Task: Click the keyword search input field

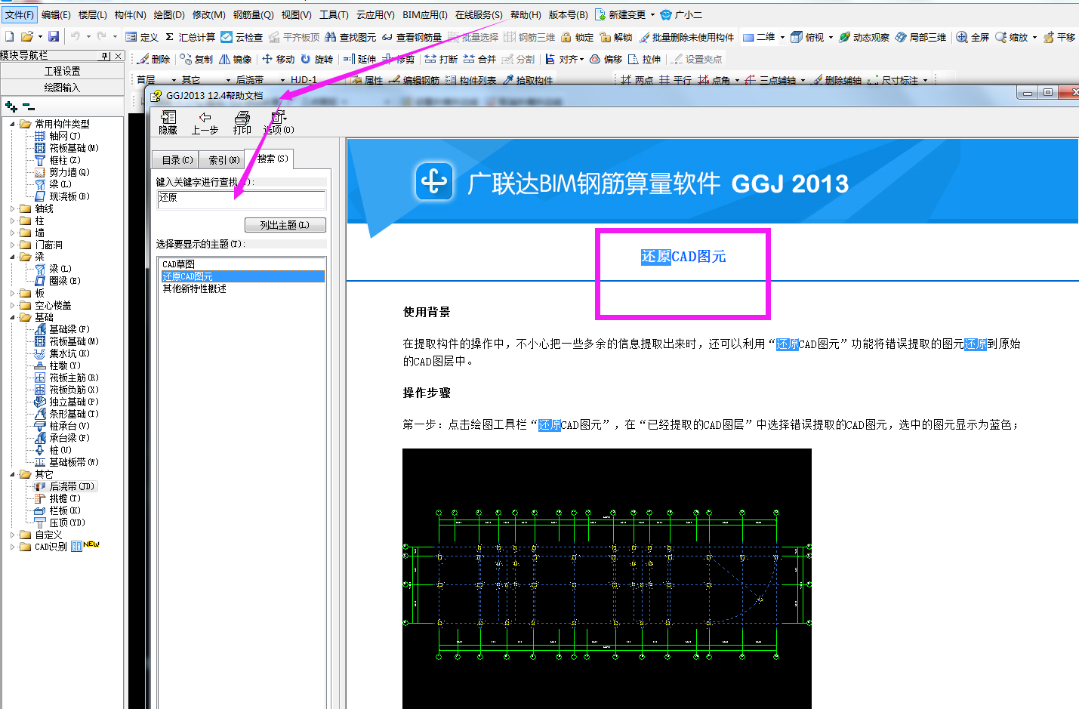Action: [242, 199]
